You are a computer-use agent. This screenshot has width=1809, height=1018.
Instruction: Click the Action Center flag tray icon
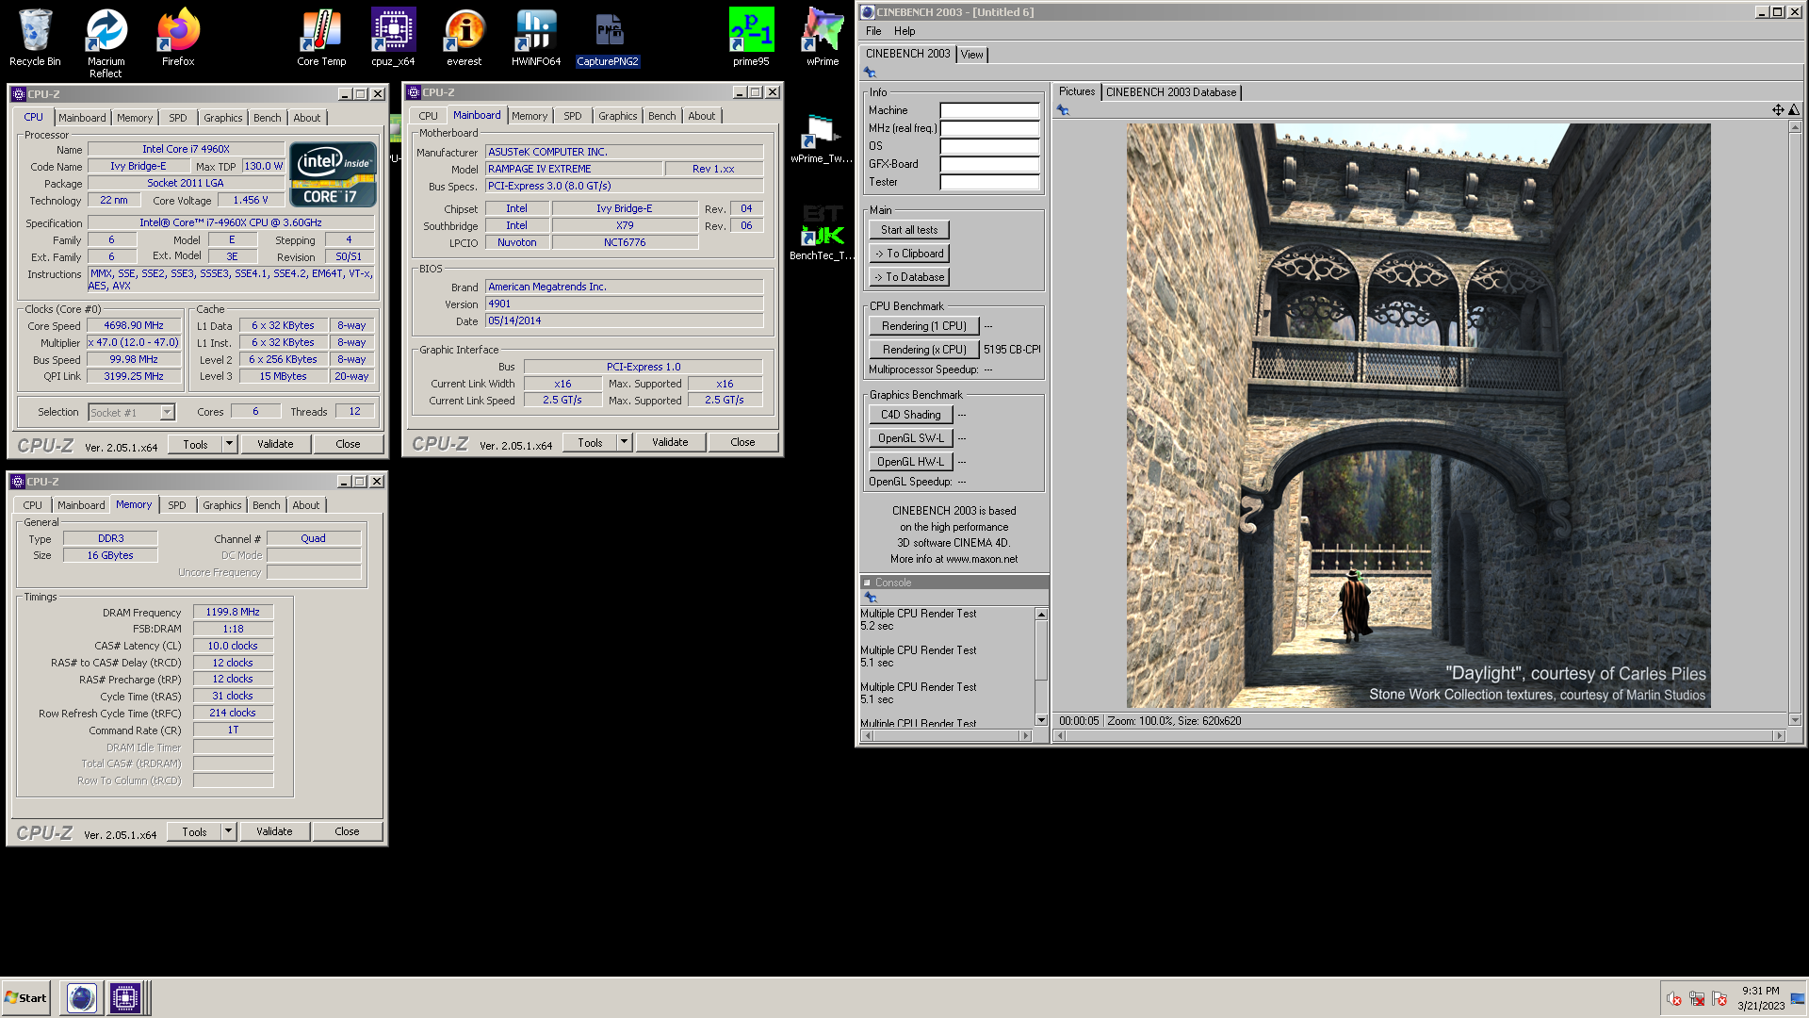coord(1719,998)
